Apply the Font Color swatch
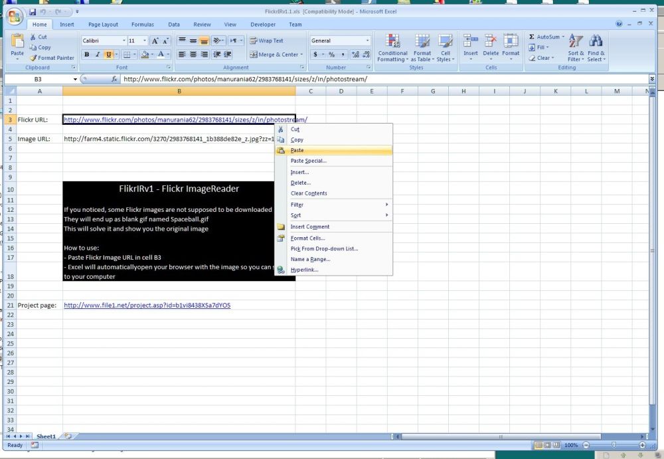664x459 pixels. pos(161,54)
